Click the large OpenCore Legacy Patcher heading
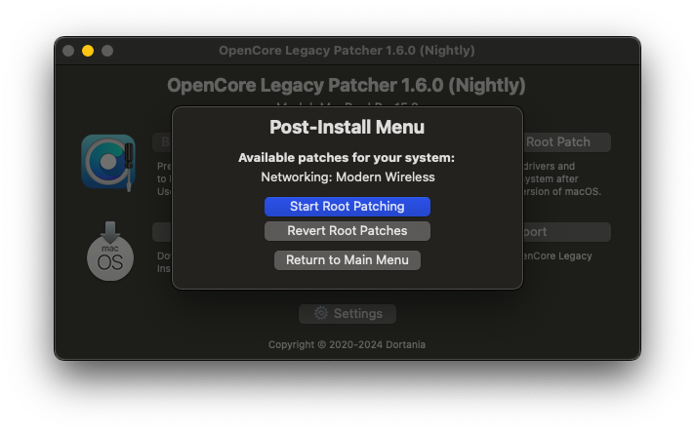The width and height of the screenshot is (695, 432). click(x=347, y=86)
